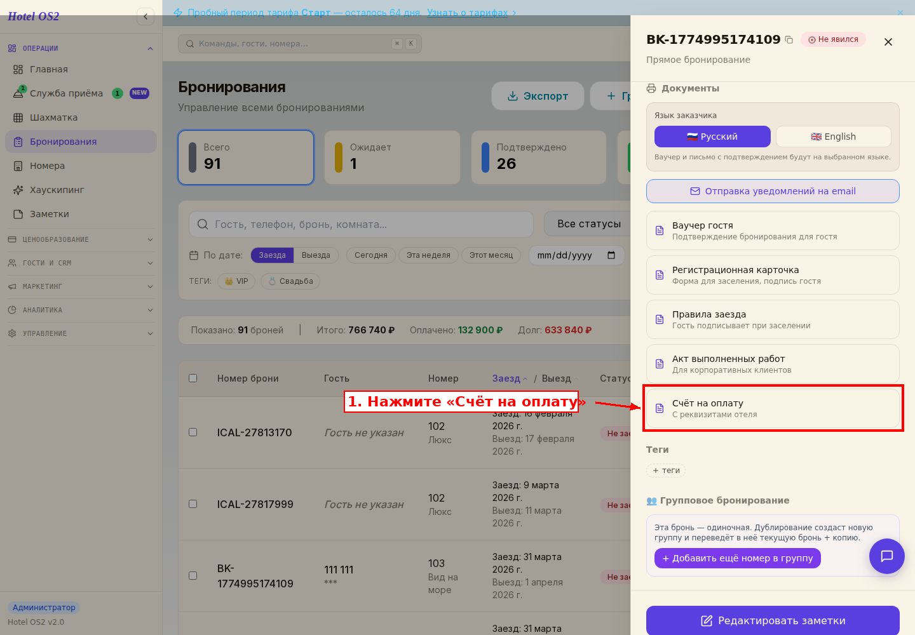Open floating chat bubble button

(886, 556)
